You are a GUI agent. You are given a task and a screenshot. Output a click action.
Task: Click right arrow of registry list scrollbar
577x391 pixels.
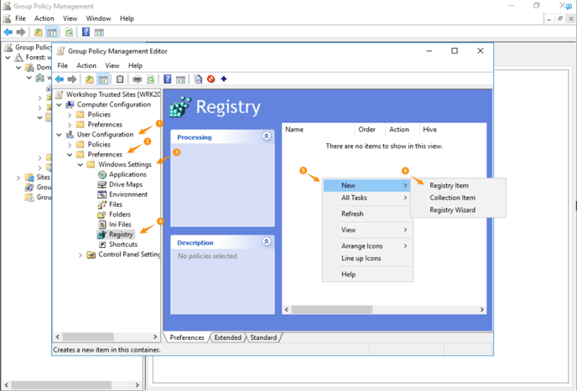(481, 310)
